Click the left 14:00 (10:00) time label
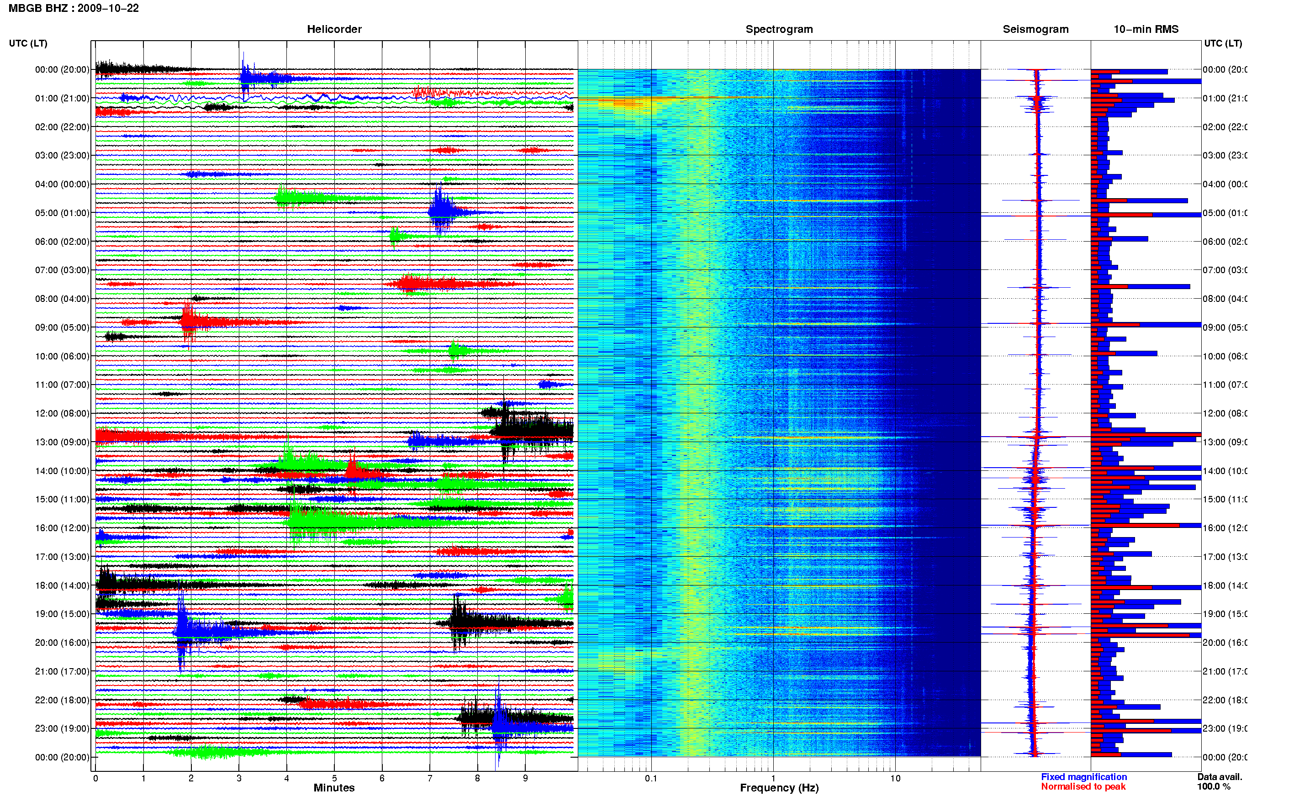Screen dimensions: 1299x812 (x=62, y=471)
